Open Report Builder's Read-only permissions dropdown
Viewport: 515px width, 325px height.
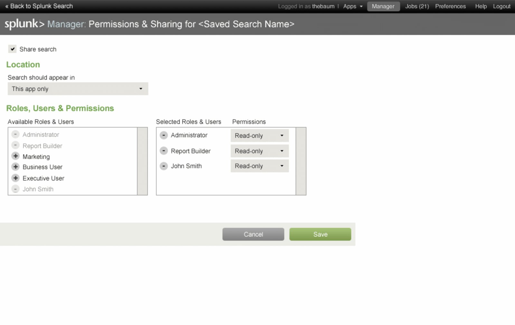pos(260,151)
